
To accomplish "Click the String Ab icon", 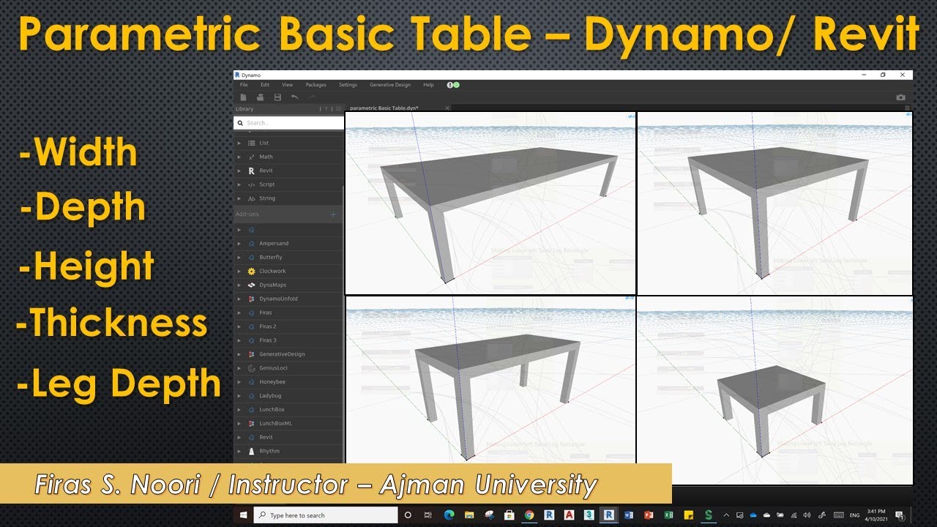I will click(x=252, y=198).
